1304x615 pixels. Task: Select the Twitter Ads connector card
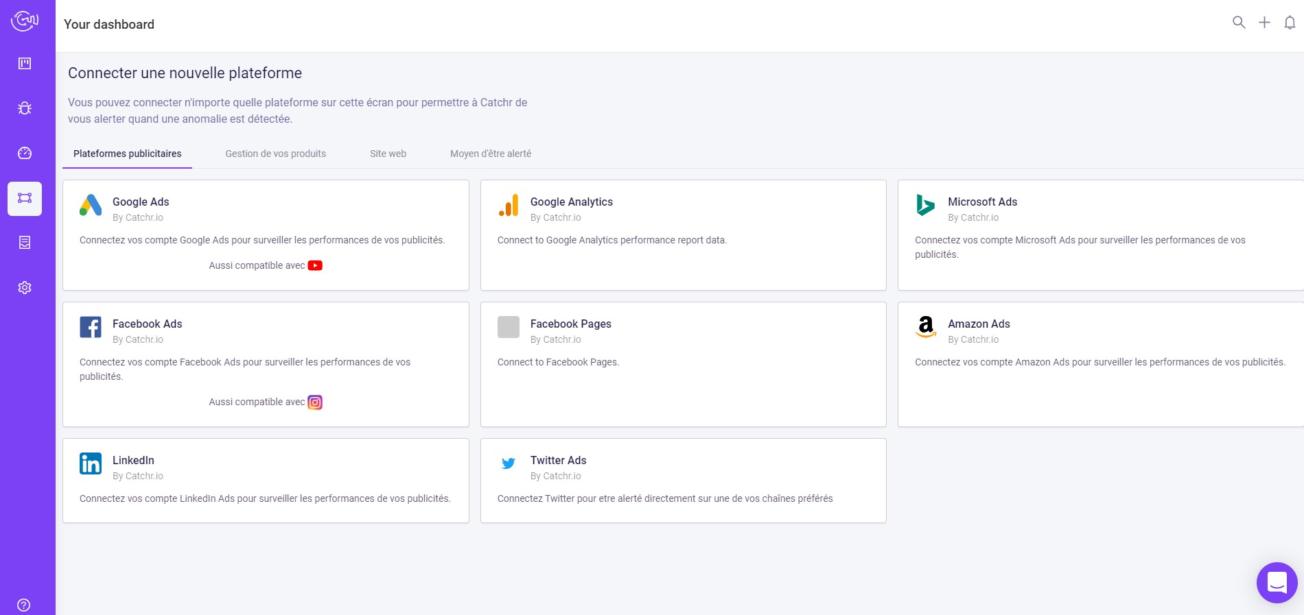click(683, 480)
